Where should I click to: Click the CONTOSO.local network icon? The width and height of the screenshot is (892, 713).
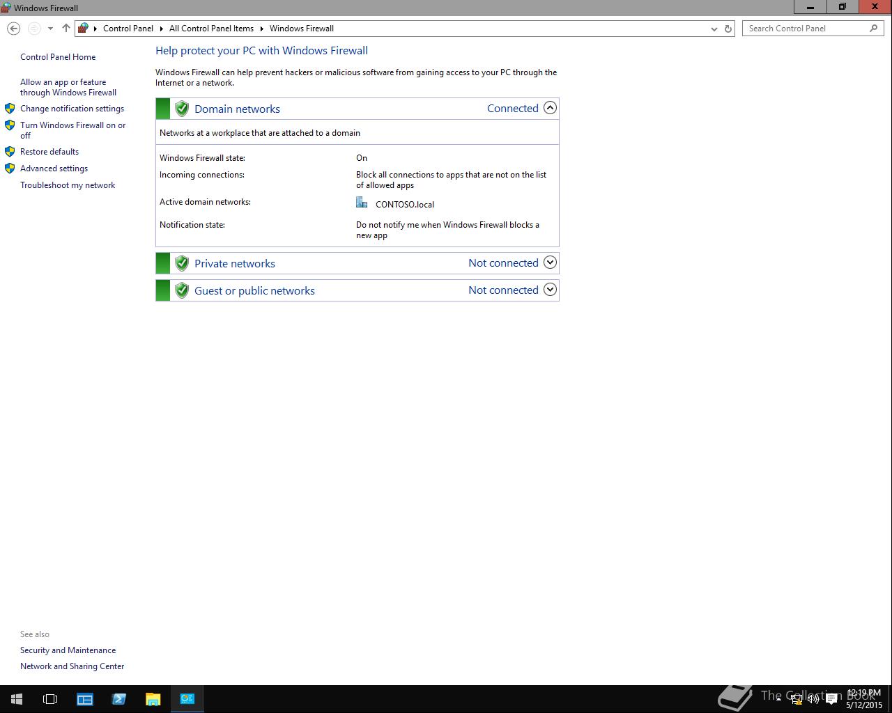(x=362, y=203)
